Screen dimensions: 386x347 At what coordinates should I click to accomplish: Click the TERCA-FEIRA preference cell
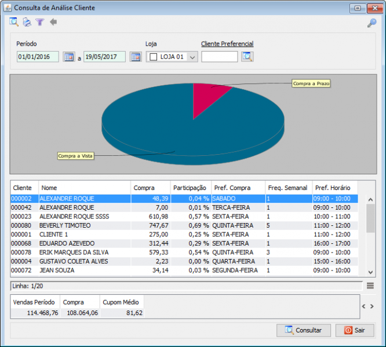pos(238,207)
